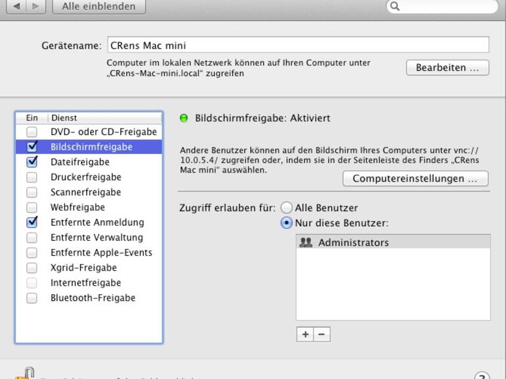Click the magnifier icon in search field
This screenshot has width=506, height=379.
pyautogui.click(x=395, y=6)
